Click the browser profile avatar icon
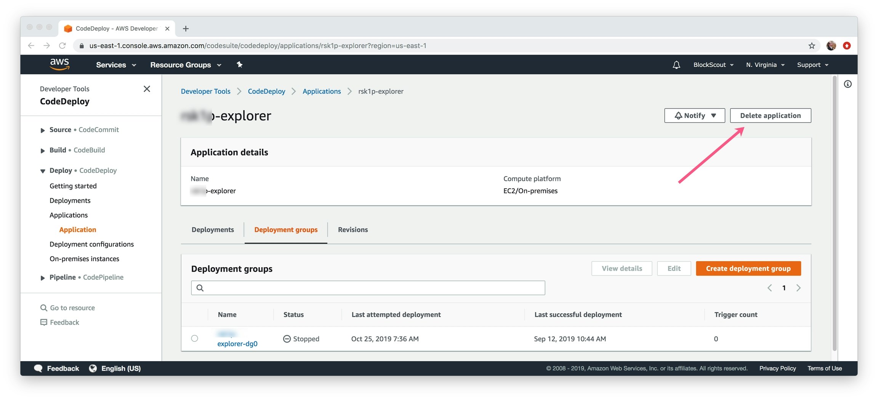The height and width of the screenshot is (400, 878). [831, 46]
